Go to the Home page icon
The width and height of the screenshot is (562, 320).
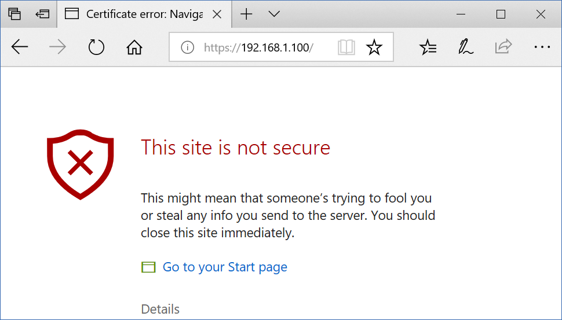point(134,47)
